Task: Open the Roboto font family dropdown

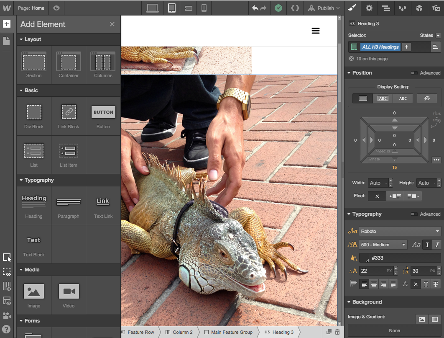Action: 400,231
